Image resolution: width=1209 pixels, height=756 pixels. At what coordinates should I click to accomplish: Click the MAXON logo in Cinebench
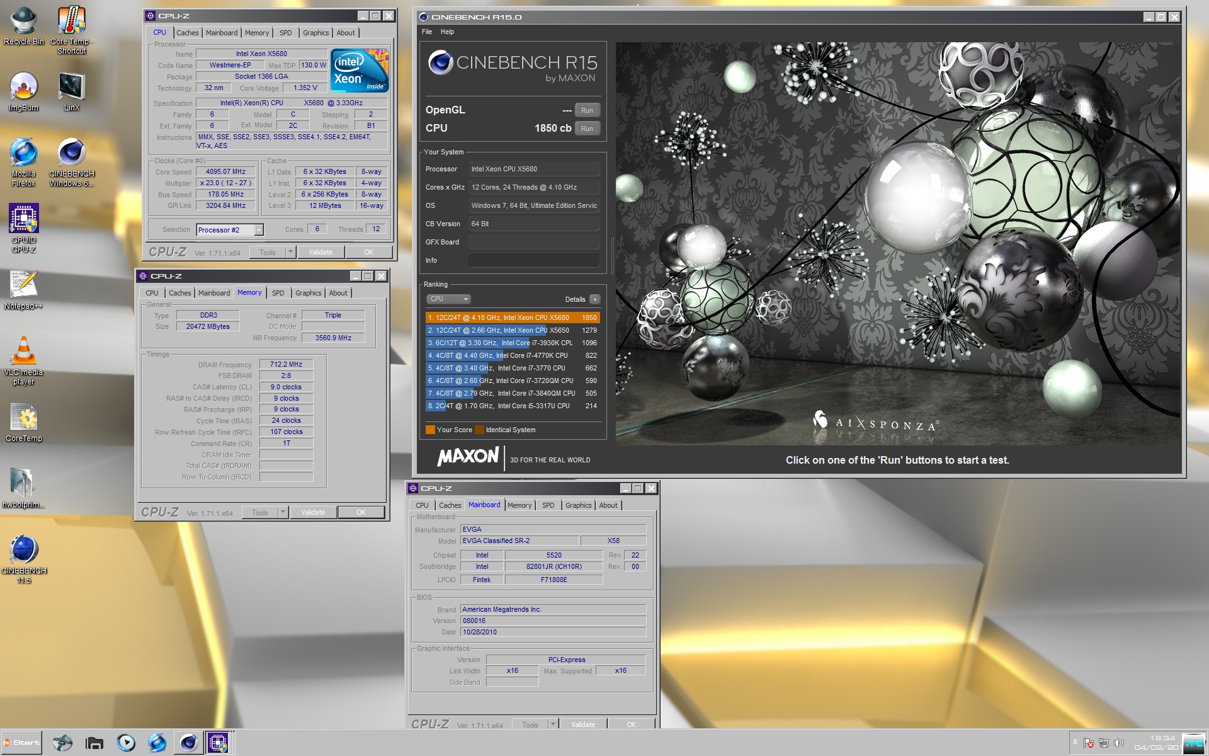pos(468,457)
